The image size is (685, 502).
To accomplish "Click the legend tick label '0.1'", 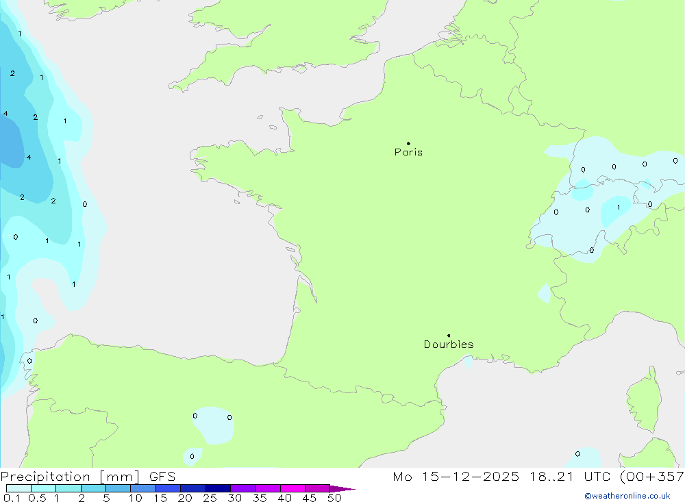I will pyautogui.click(x=12, y=498).
